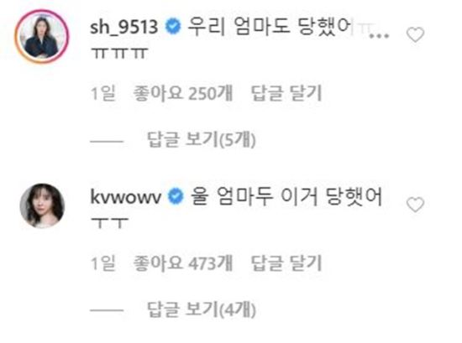This screenshot has width=462, height=343.
Task: Click verified badge beside sh_9513
Action: click(173, 27)
